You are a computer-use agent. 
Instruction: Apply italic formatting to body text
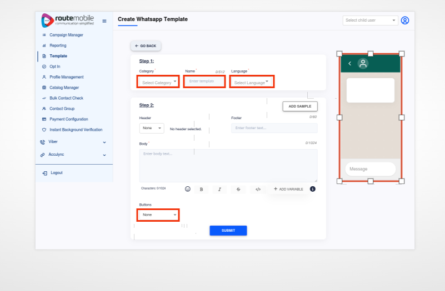[219, 190]
